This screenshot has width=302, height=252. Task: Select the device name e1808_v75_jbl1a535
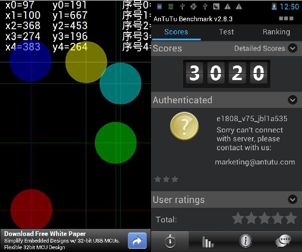252,119
